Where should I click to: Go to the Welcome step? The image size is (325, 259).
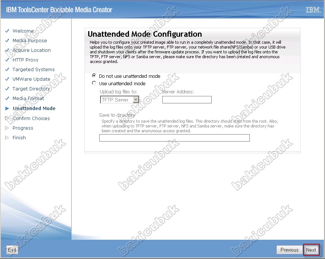pos(23,31)
